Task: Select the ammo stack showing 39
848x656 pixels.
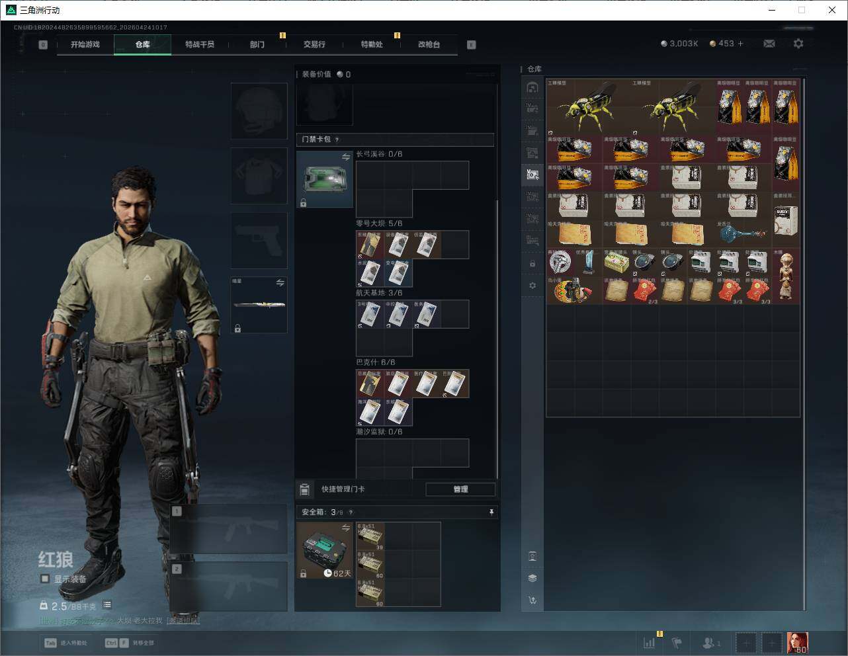Action: [370, 536]
